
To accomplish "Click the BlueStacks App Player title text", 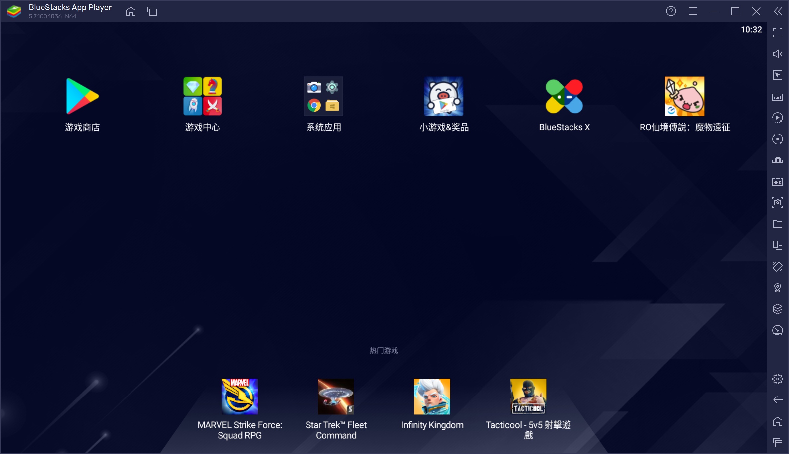I will (x=70, y=7).
